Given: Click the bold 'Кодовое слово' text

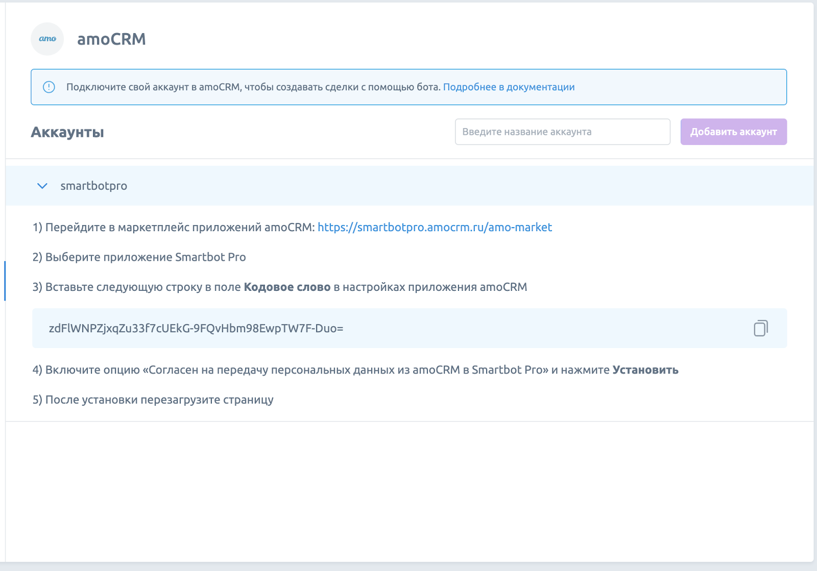Looking at the screenshot, I should [x=287, y=287].
